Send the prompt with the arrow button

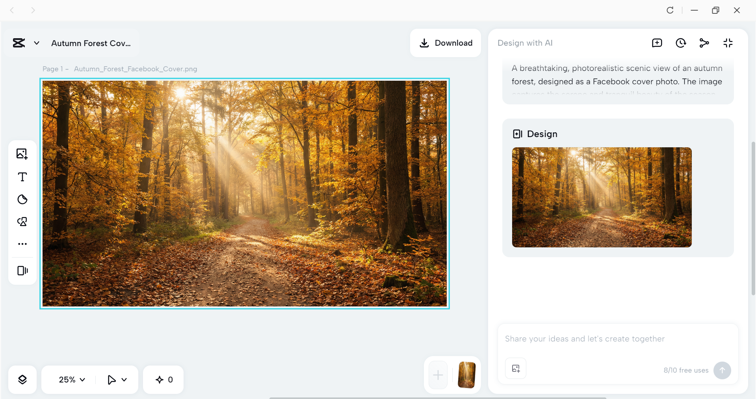pyautogui.click(x=722, y=370)
